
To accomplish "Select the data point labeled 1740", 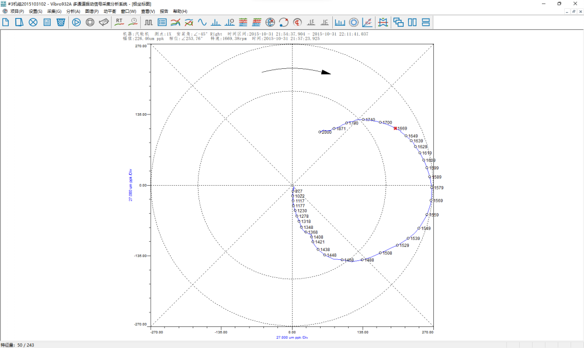I will (x=363, y=120).
